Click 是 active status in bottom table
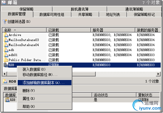This screenshot has width=163, height=113. click(95, 100)
